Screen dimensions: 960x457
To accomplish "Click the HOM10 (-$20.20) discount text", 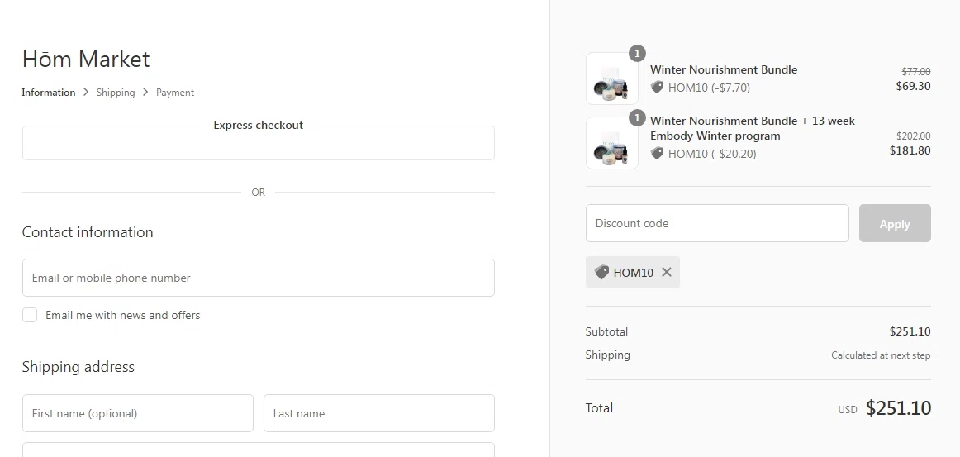I will pos(712,154).
